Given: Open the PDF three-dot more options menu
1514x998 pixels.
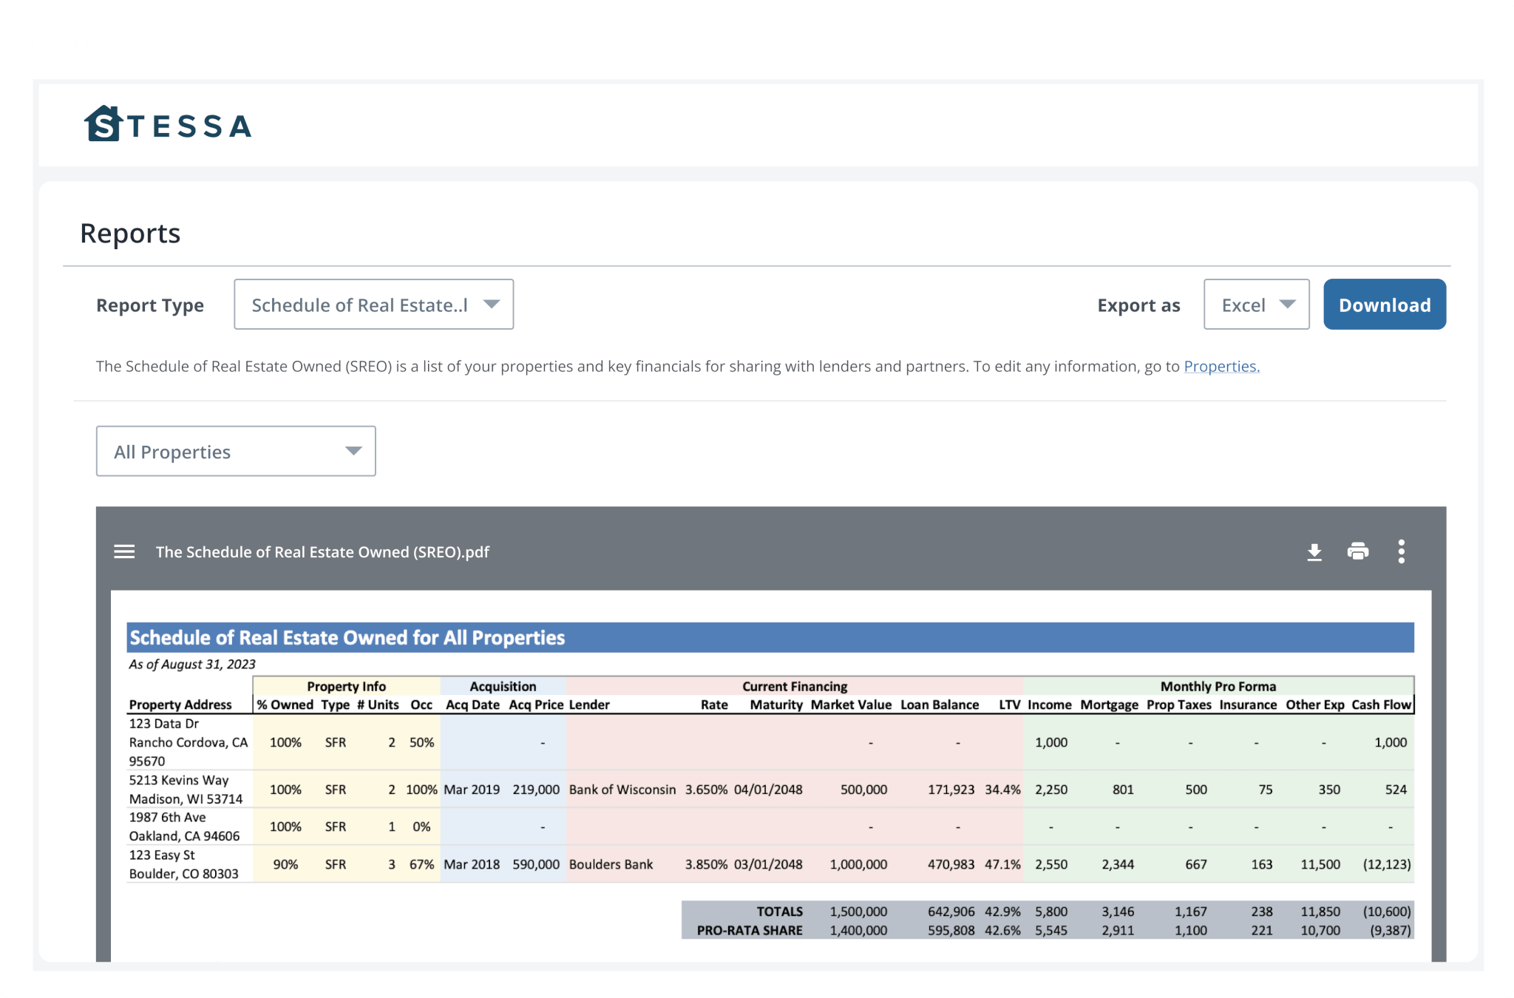Looking at the screenshot, I should (1401, 551).
